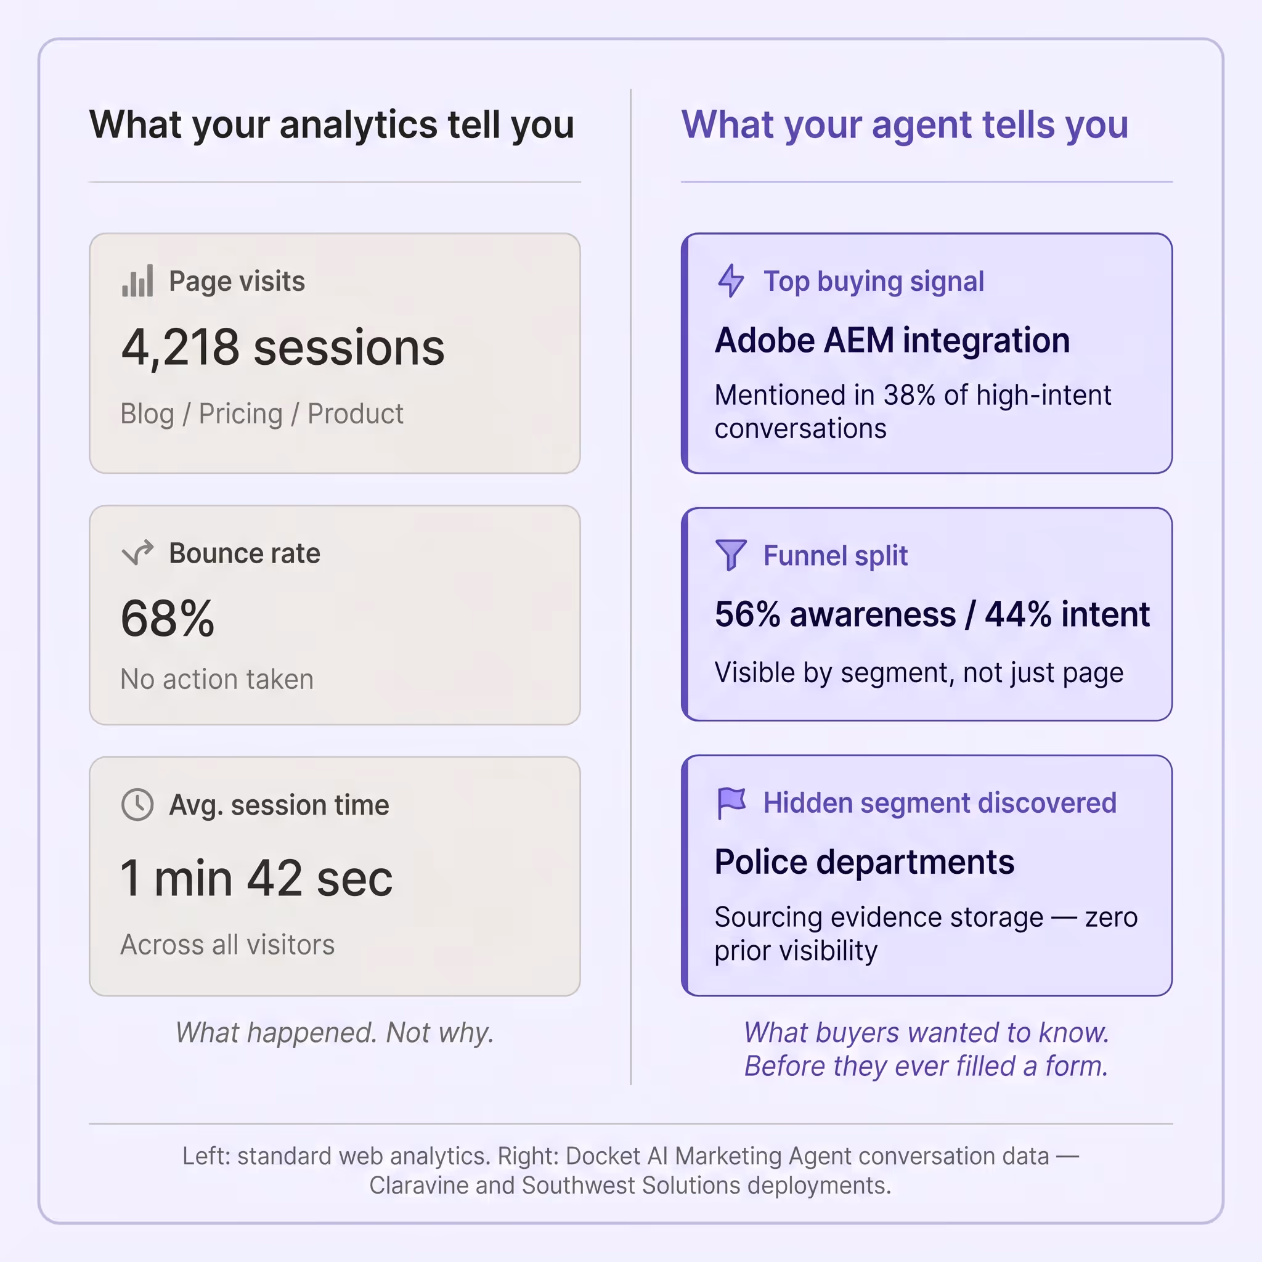Click the 4,218 sessions value
The height and width of the screenshot is (1262, 1262).
(x=283, y=348)
